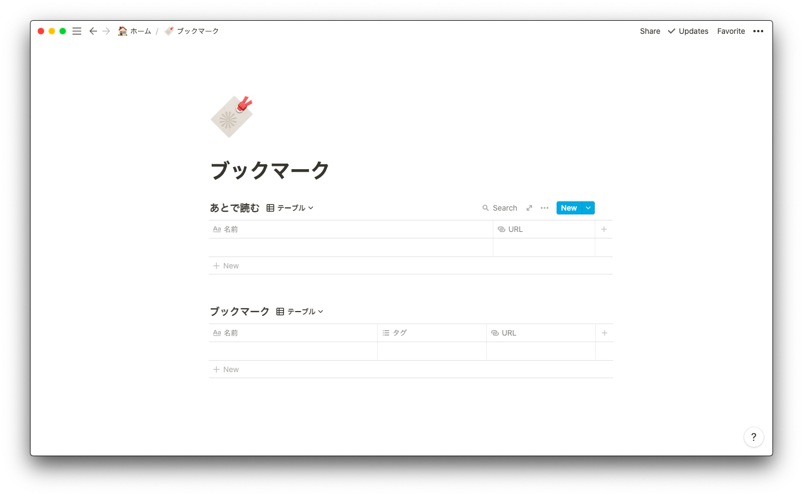Go back with the left arrow

tap(93, 31)
